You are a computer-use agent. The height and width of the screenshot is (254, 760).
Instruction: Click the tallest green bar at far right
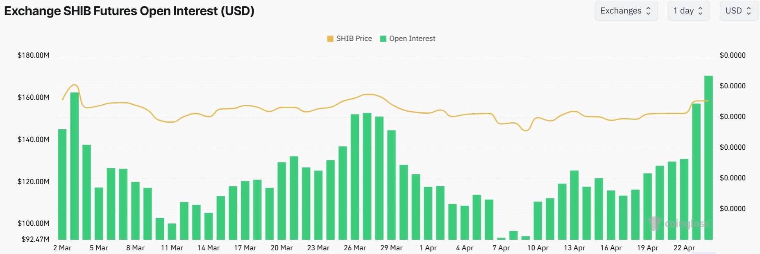point(708,157)
